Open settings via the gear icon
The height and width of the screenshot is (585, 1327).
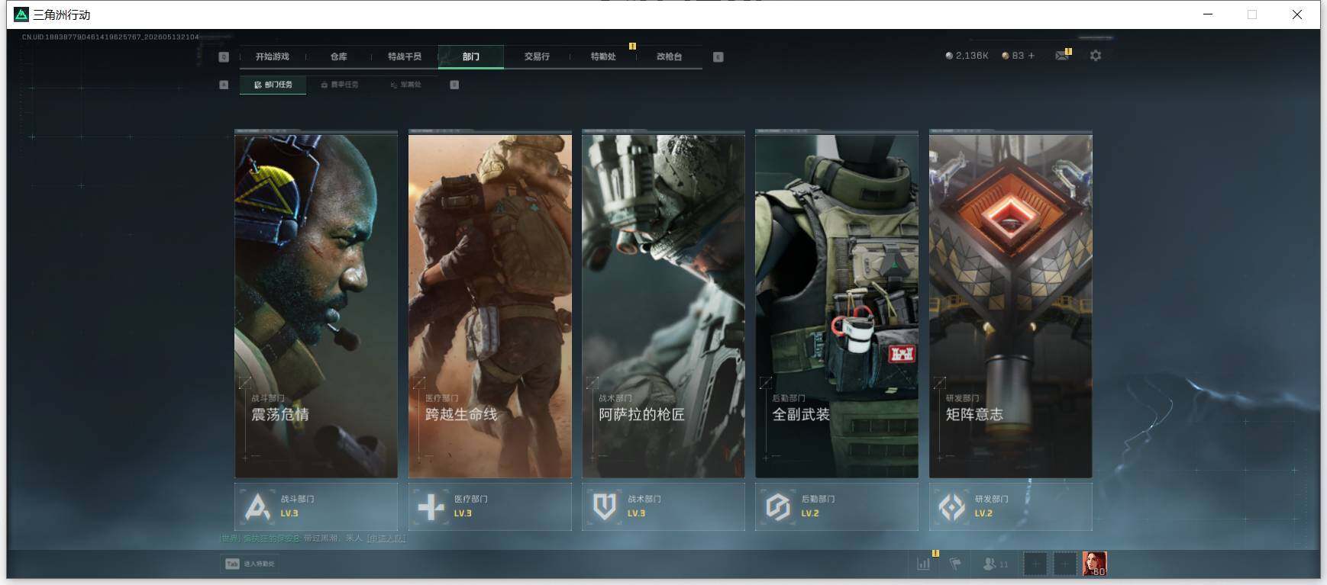tap(1096, 56)
